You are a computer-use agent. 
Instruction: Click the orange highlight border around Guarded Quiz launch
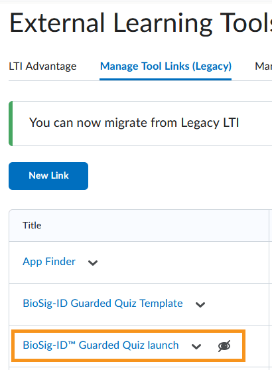pos(129,331)
